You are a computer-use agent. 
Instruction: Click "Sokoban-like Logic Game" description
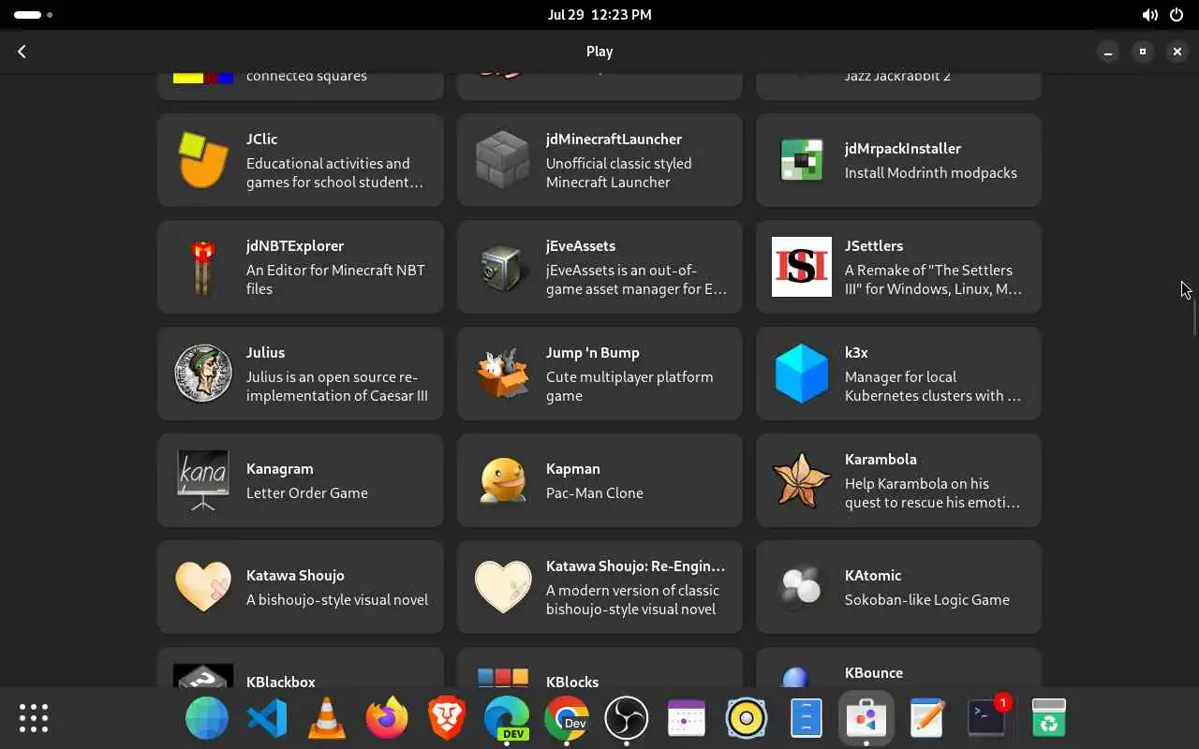point(926,599)
